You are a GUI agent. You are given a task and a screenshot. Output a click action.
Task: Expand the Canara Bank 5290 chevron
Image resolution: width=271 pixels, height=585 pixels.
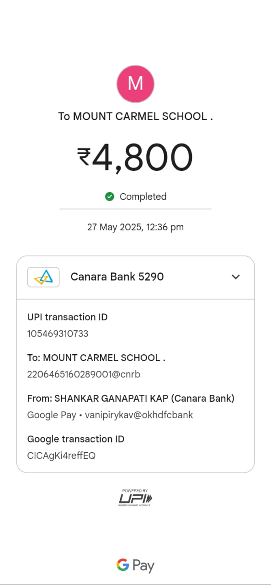point(236,277)
